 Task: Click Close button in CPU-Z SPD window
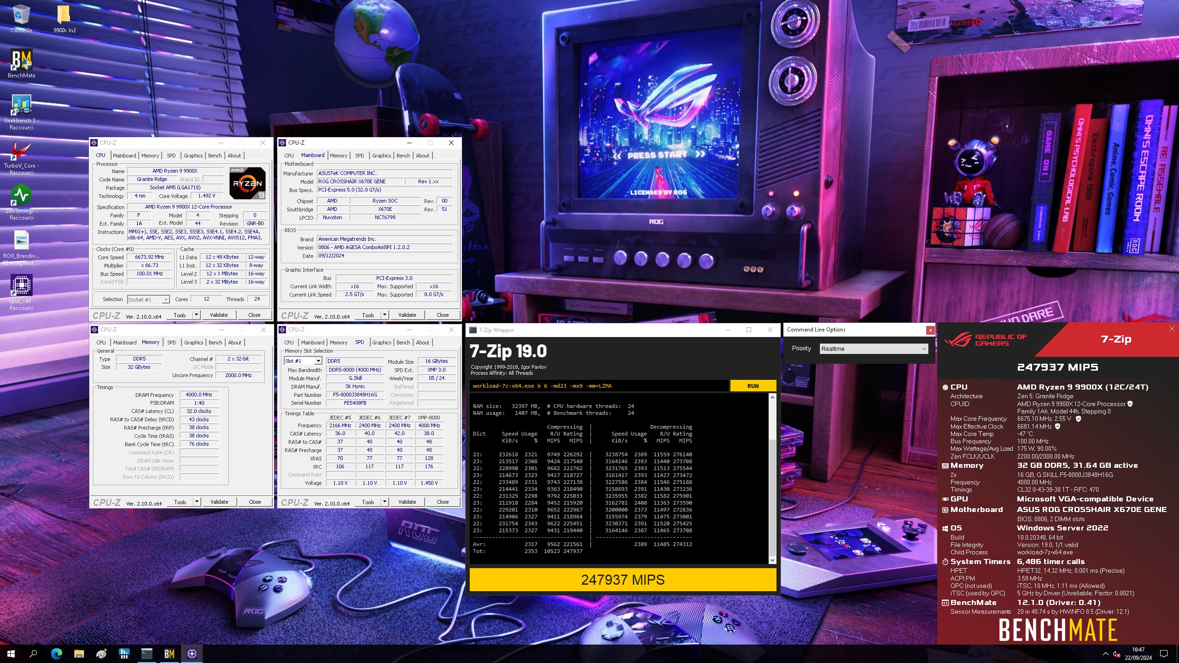(443, 502)
